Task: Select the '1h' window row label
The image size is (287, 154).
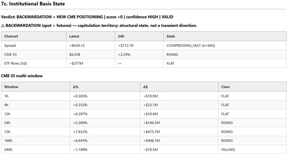Action: 6,96
